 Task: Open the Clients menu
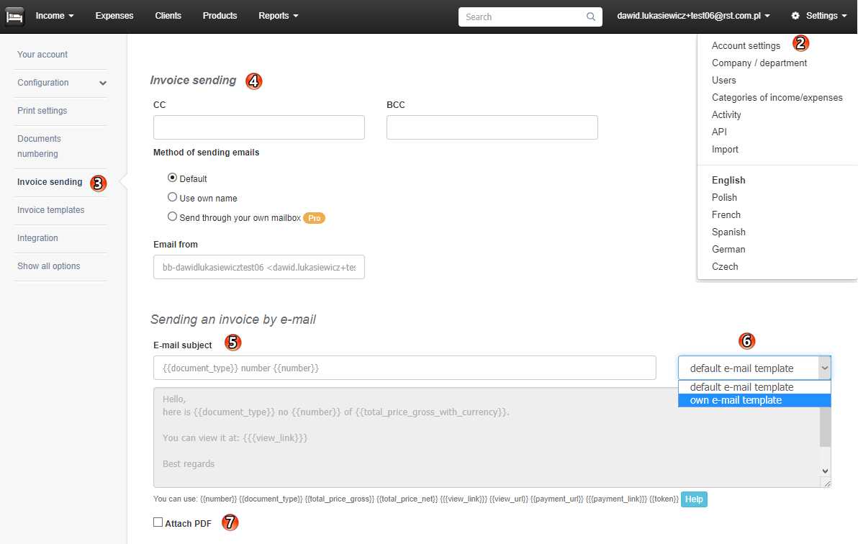tap(168, 16)
